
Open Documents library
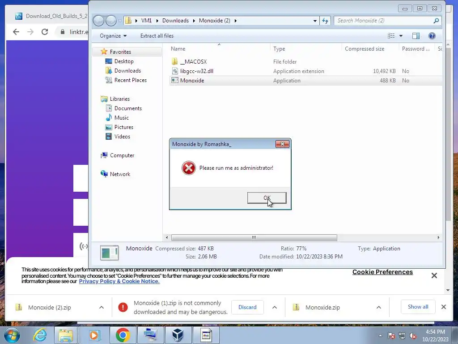[x=128, y=108]
